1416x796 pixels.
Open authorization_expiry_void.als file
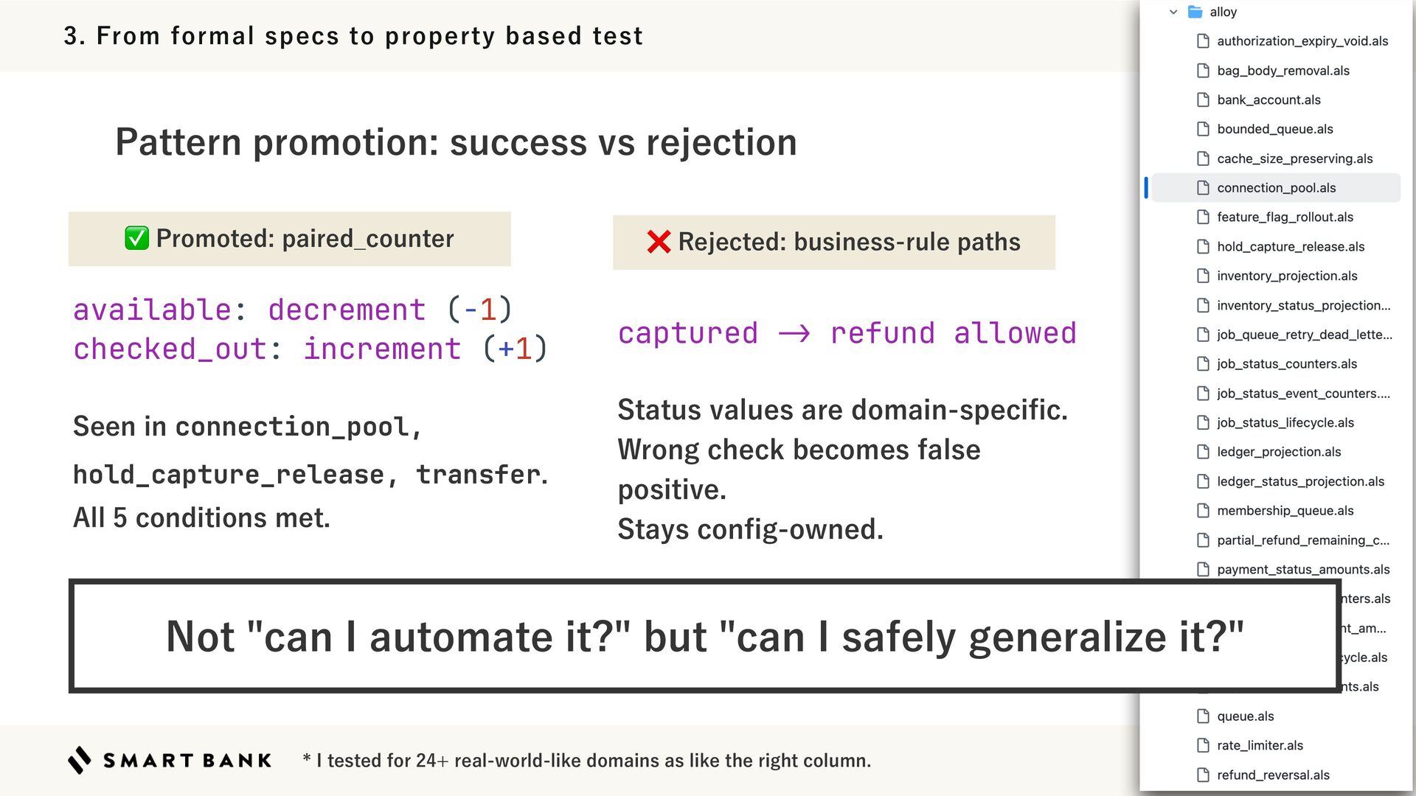1302,41
